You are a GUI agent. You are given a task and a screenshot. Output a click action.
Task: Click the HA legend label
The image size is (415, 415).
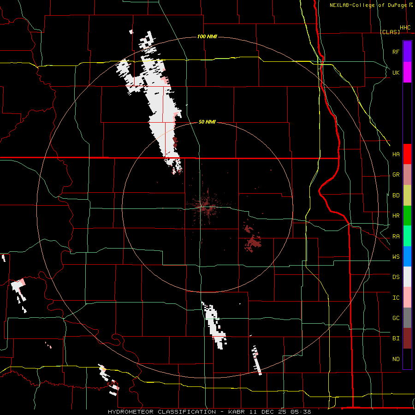(396, 154)
